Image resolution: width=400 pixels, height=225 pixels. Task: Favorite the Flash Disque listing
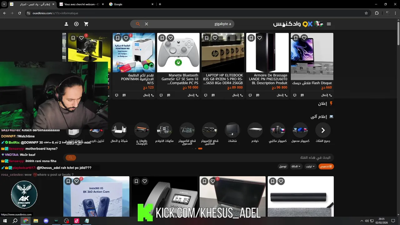point(304,38)
